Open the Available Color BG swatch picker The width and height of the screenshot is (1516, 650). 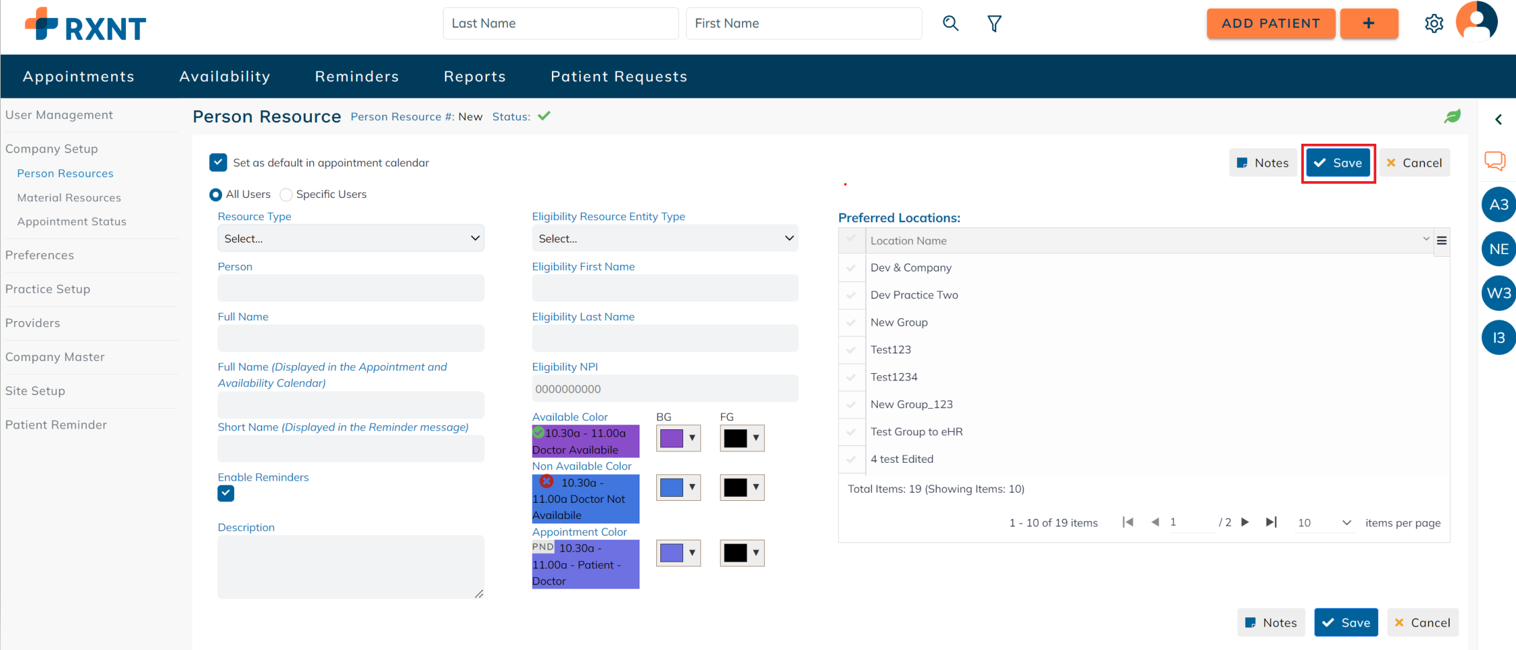point(678,438)
